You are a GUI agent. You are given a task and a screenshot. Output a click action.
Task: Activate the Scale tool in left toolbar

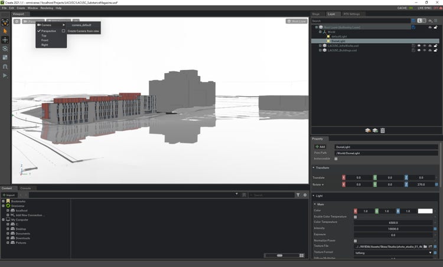pyautogui.click(x=5, y=58)
